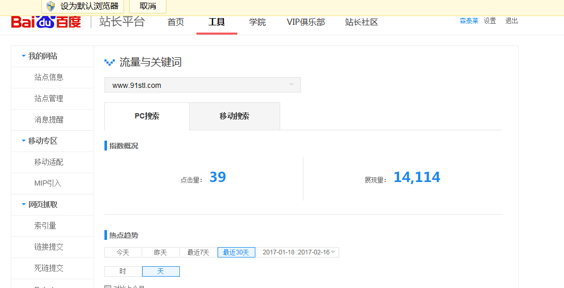Log out via 退出 link
564x288 pixels.
click(511, 21)
